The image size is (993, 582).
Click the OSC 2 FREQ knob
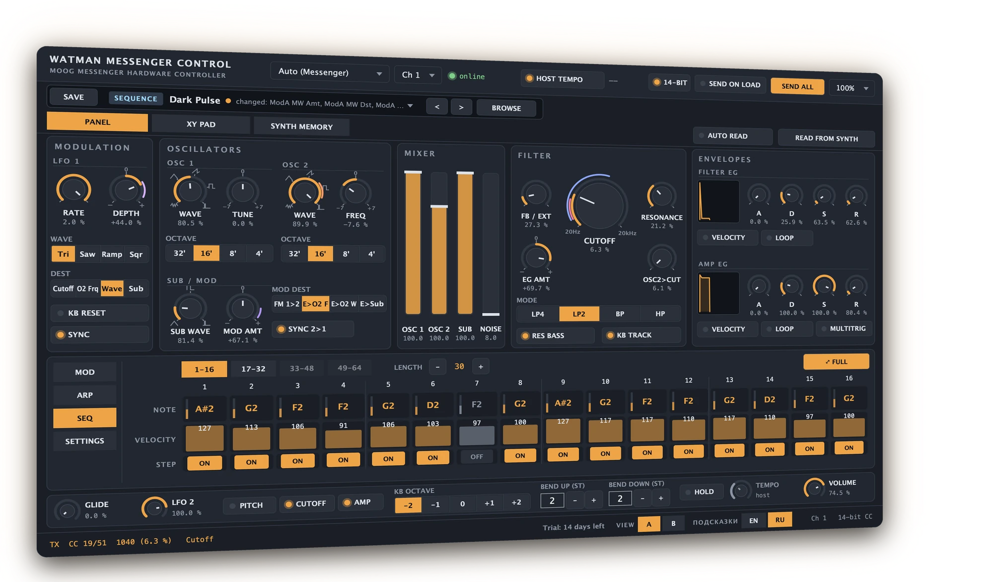tap(355, 193)
